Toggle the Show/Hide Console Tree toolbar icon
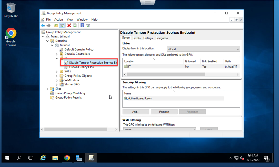 (62, 26)
